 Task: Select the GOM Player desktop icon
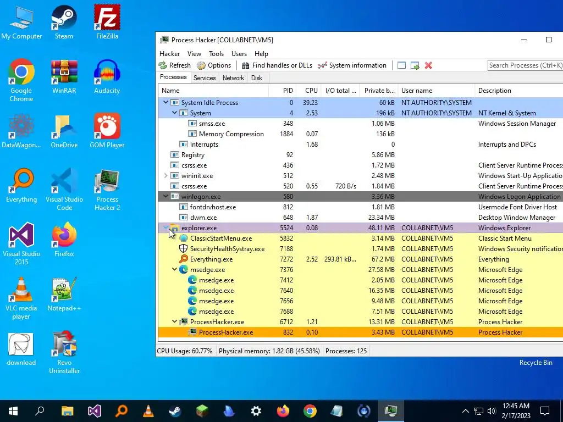point(107,131)
